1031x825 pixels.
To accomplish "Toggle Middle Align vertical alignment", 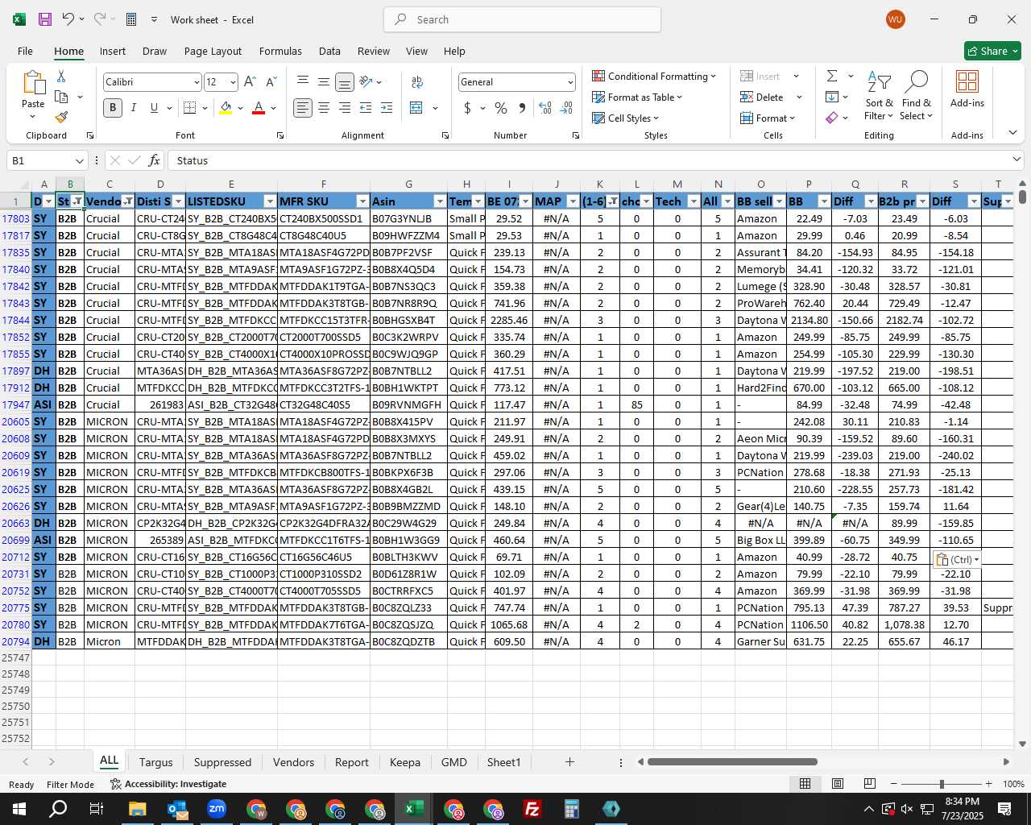I will [x=324, y=82].
